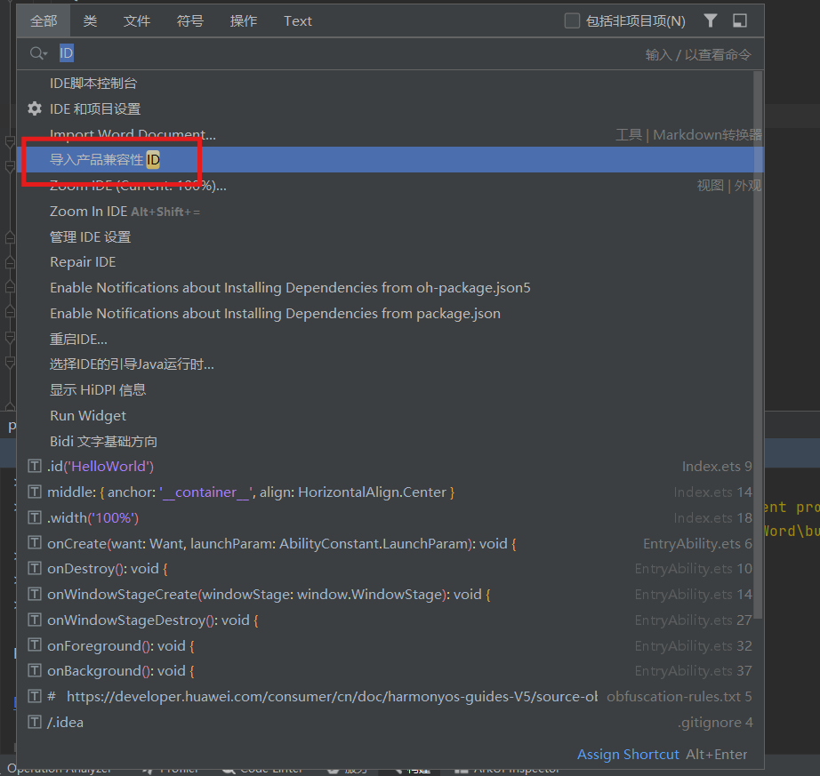Click Assign Shortcut link
Image resolution: width=820 pixels, height=776 pixels.
(x=628, y=754)
